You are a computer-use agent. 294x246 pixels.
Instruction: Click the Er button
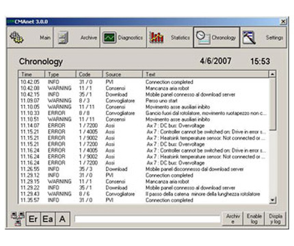33,219
